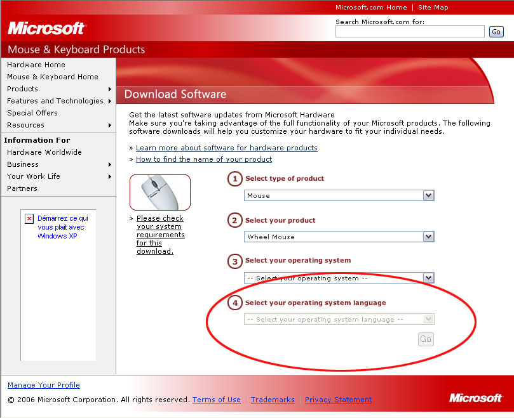The width and height of the screenshot is (514, 418).
Task: Click the mouse product thumbnail image
Action: pos(160,192)
